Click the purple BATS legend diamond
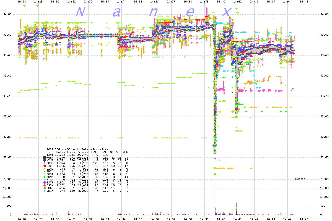This screenshot has width=332, height=221. (x=45, y=183)
